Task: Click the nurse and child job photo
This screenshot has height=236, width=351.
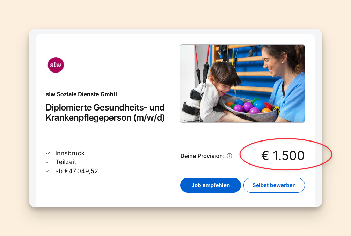Action: pos(242,83)
